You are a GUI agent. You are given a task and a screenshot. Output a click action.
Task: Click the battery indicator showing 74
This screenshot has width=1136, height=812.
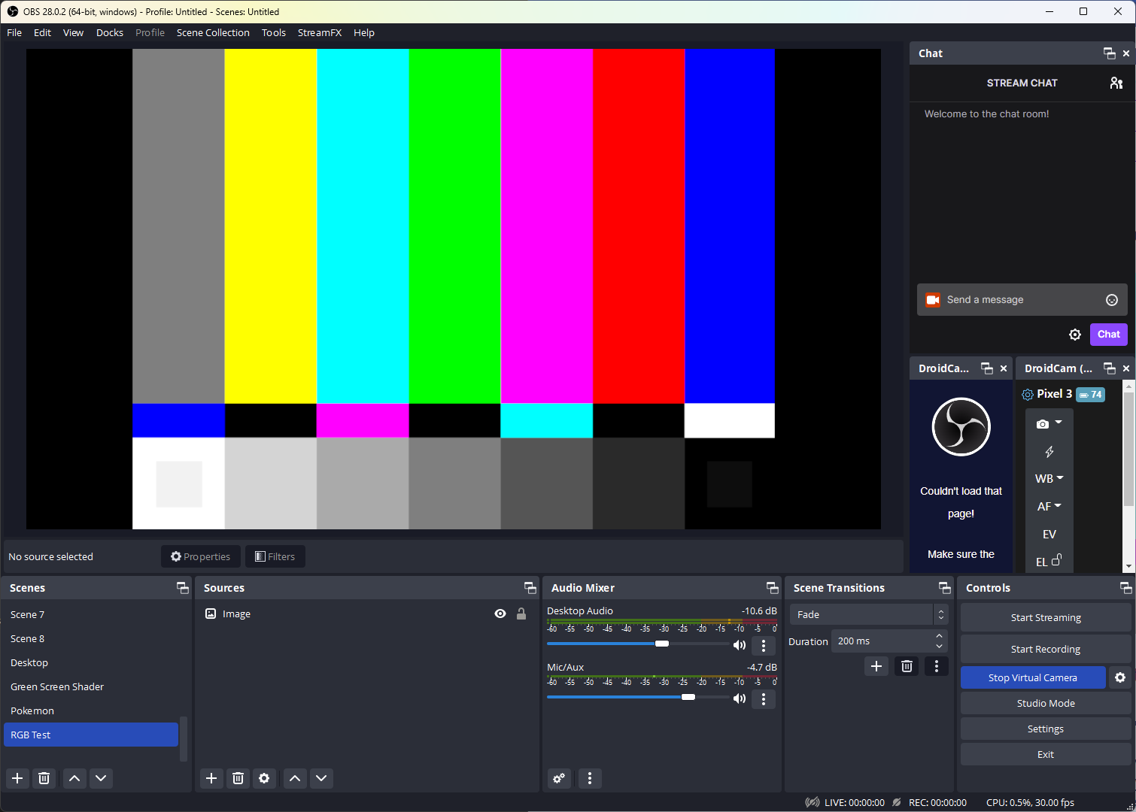click(1090, 394)
